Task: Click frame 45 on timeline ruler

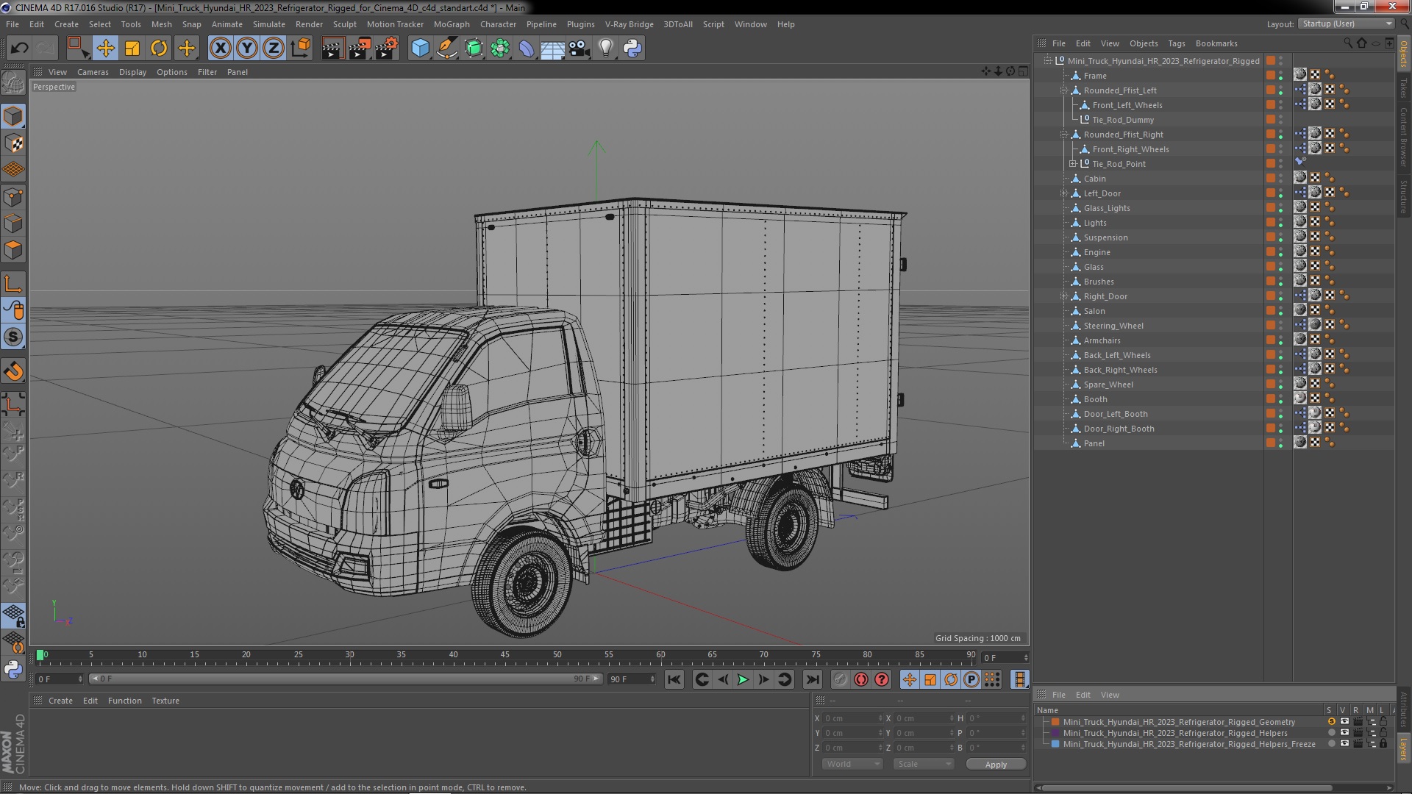Action: click(x=505, y=655)
